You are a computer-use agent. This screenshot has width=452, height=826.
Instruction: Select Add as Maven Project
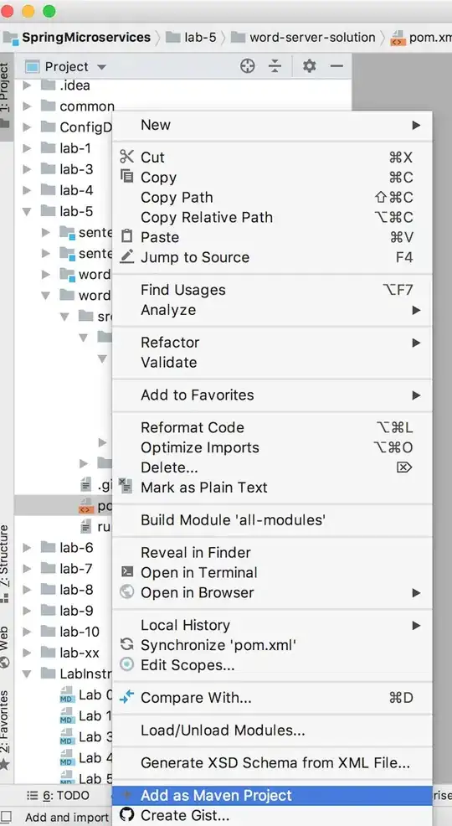(273, 796)
